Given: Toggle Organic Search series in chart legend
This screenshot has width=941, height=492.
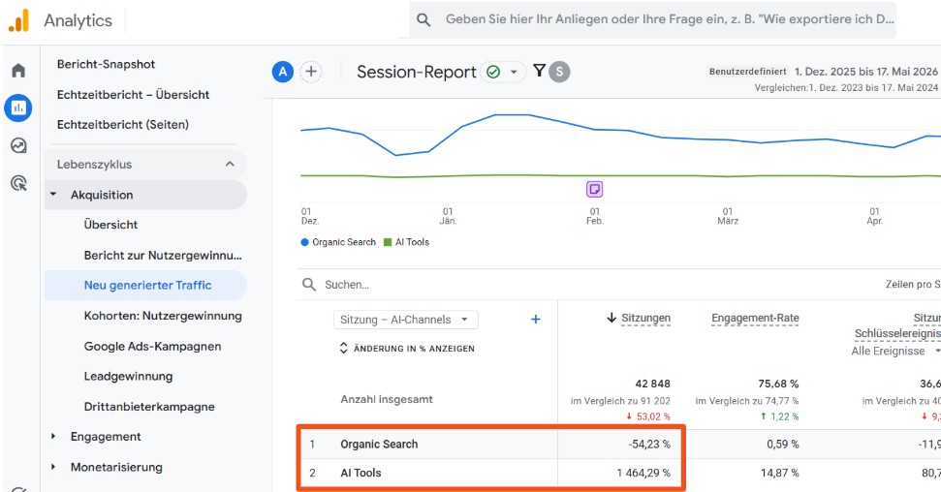Looking at the screenshot, I should point(338,242).
